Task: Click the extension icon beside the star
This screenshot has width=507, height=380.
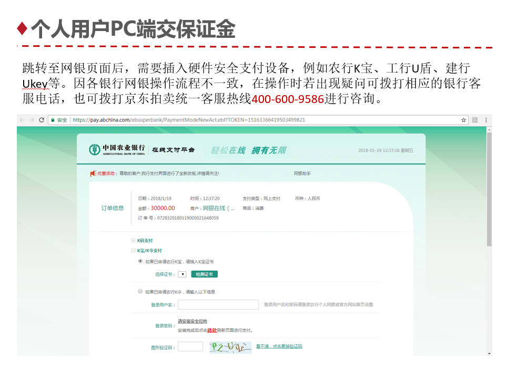Action: click(x=475, y=120)
